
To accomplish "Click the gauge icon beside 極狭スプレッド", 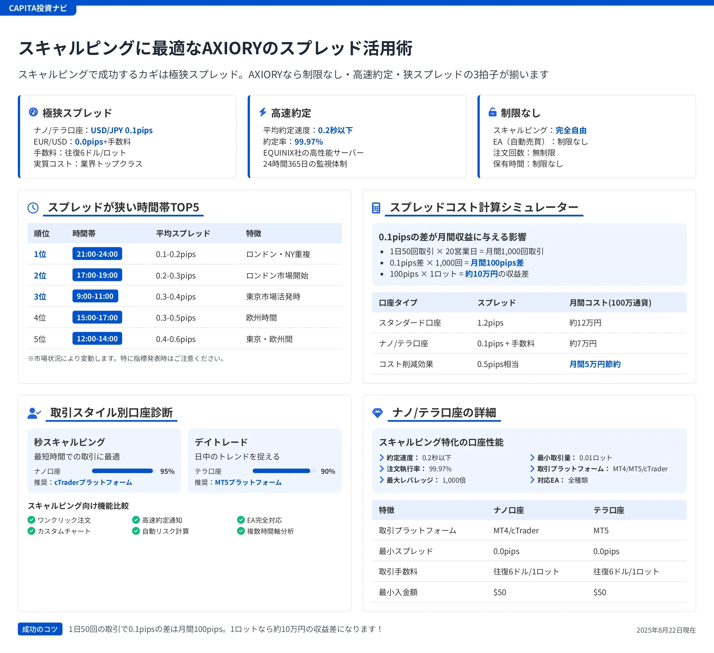I will coord(33,112).
